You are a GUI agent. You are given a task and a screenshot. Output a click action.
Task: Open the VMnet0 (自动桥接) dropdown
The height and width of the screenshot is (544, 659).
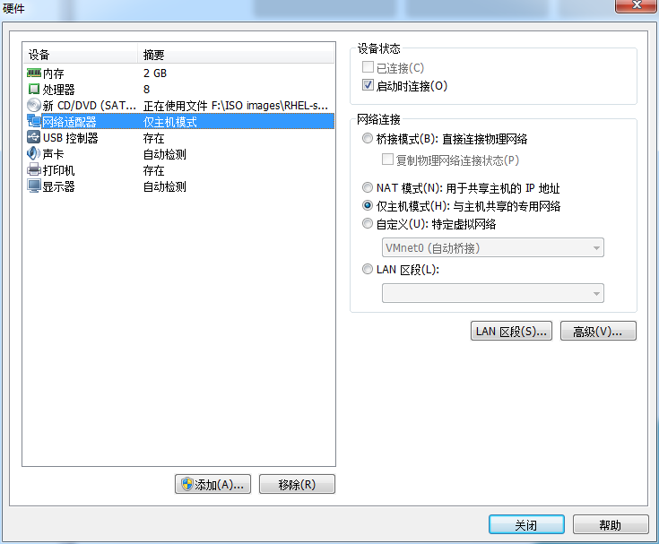click(492, 248)
